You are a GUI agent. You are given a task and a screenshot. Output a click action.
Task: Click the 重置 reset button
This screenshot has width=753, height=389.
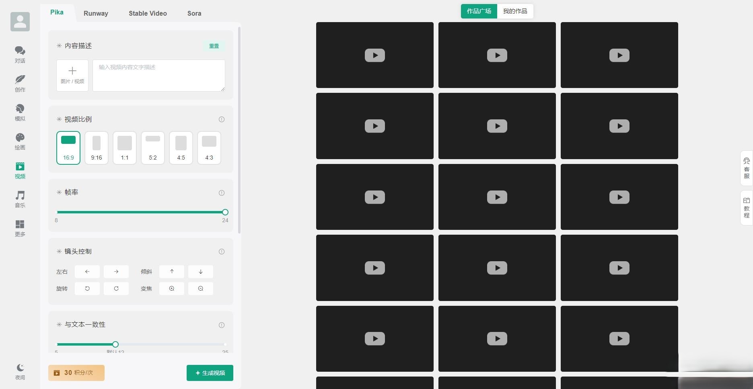click(x=214, y=46)
